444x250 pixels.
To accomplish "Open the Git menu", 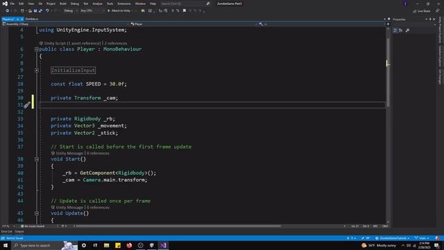I will 40,3.
